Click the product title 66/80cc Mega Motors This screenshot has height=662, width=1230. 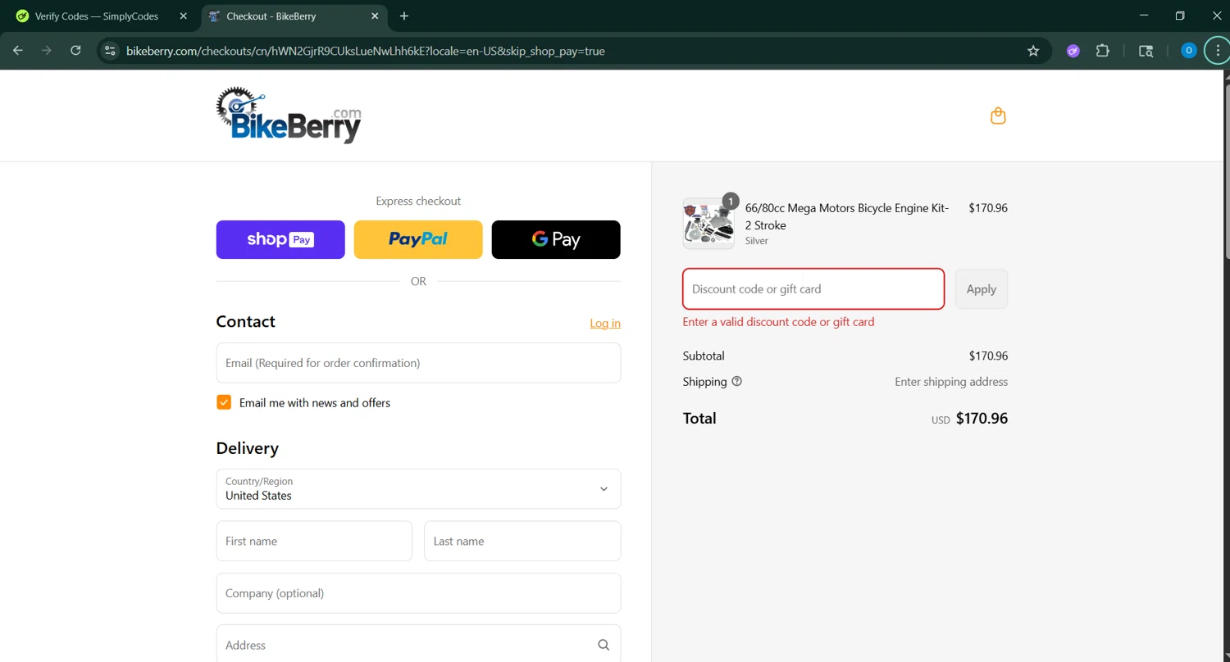(847, 216)
